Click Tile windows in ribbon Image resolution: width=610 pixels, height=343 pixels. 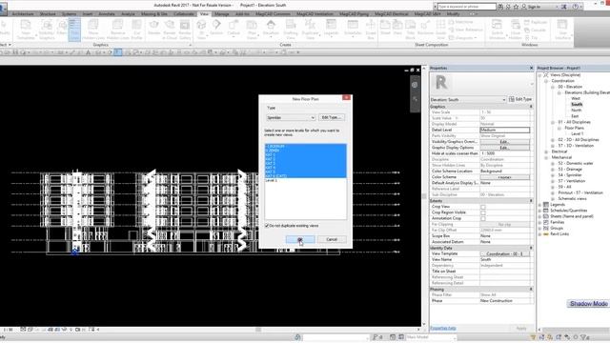[532, 38]
